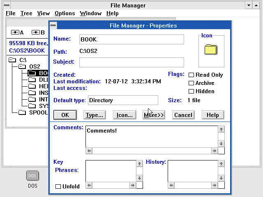Click the INTRO folder icon in tree

click(32, 99)
